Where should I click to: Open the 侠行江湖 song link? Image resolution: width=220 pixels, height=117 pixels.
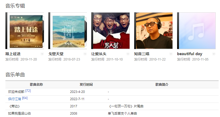[x=15, y=99]
